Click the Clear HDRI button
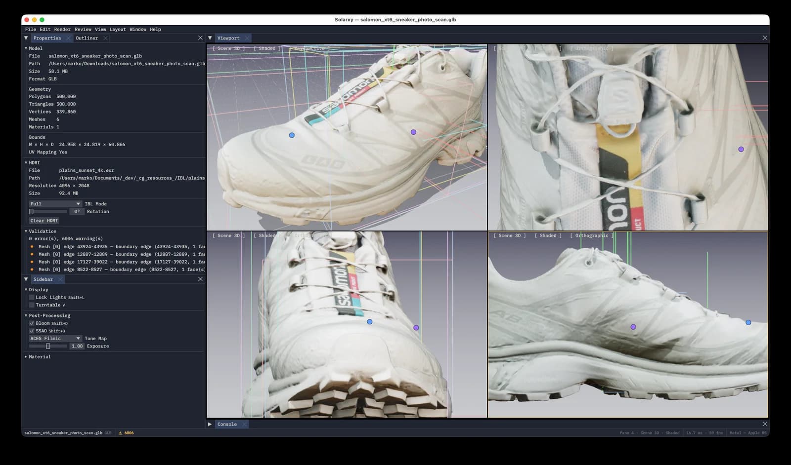 point(44,221)
